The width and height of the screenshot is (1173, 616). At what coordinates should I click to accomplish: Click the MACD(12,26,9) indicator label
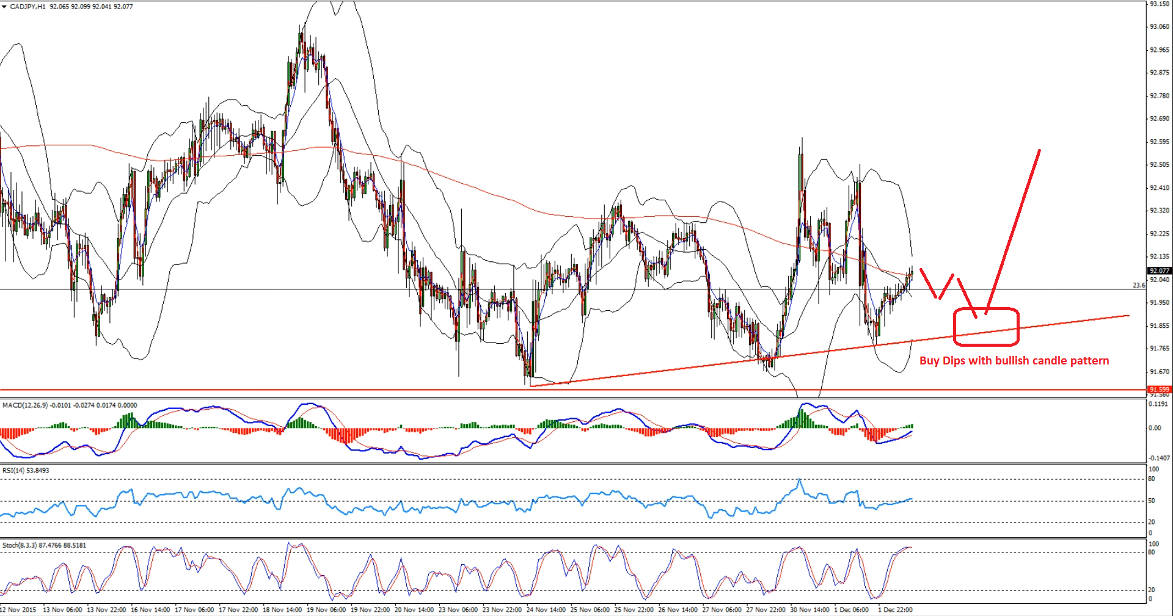click(x=24, y=405)
